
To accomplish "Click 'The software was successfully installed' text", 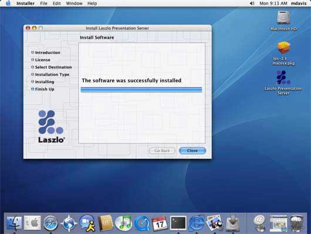I will (x=131, y=81).
